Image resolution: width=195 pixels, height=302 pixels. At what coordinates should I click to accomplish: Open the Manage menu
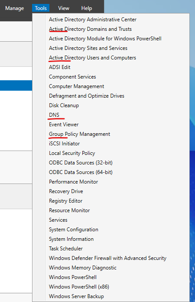(x=15, y=8)
